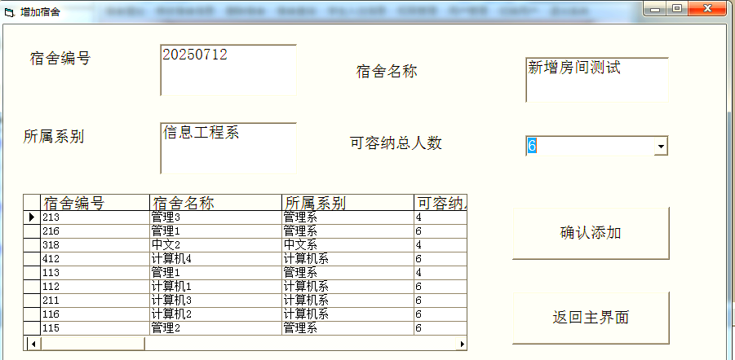Click the 计算机3 dorm name cell

pyautogui.click(x=216, y=301)
